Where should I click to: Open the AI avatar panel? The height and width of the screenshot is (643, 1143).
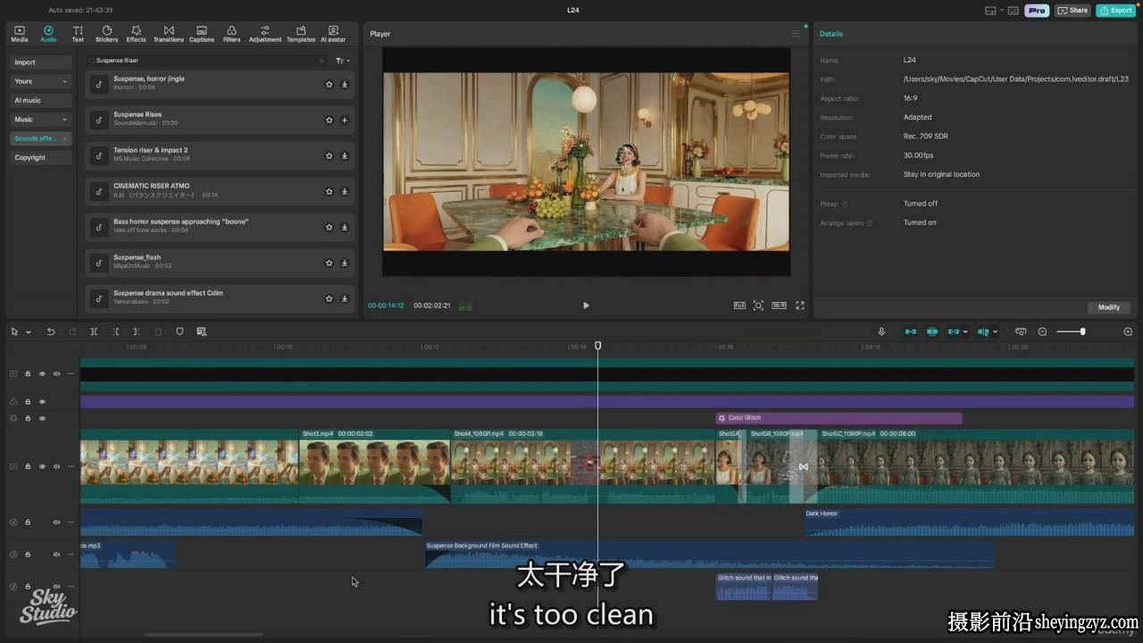point(333,34)
